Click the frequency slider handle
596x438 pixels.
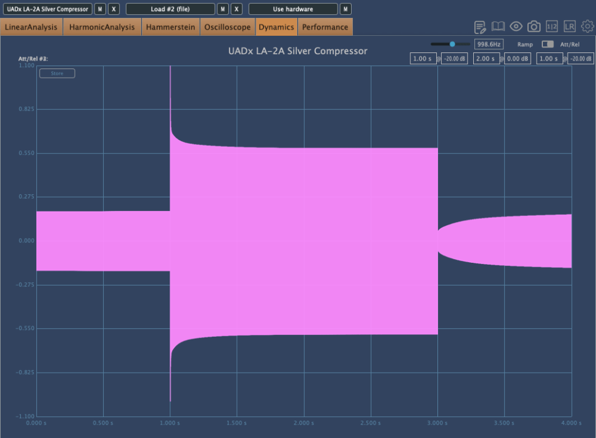point(452,44)
